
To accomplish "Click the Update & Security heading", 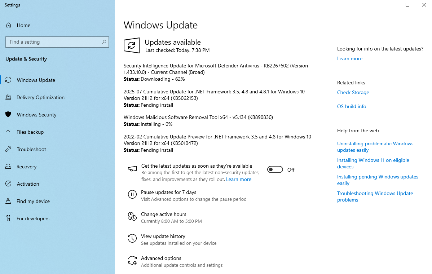I will 26,59.
